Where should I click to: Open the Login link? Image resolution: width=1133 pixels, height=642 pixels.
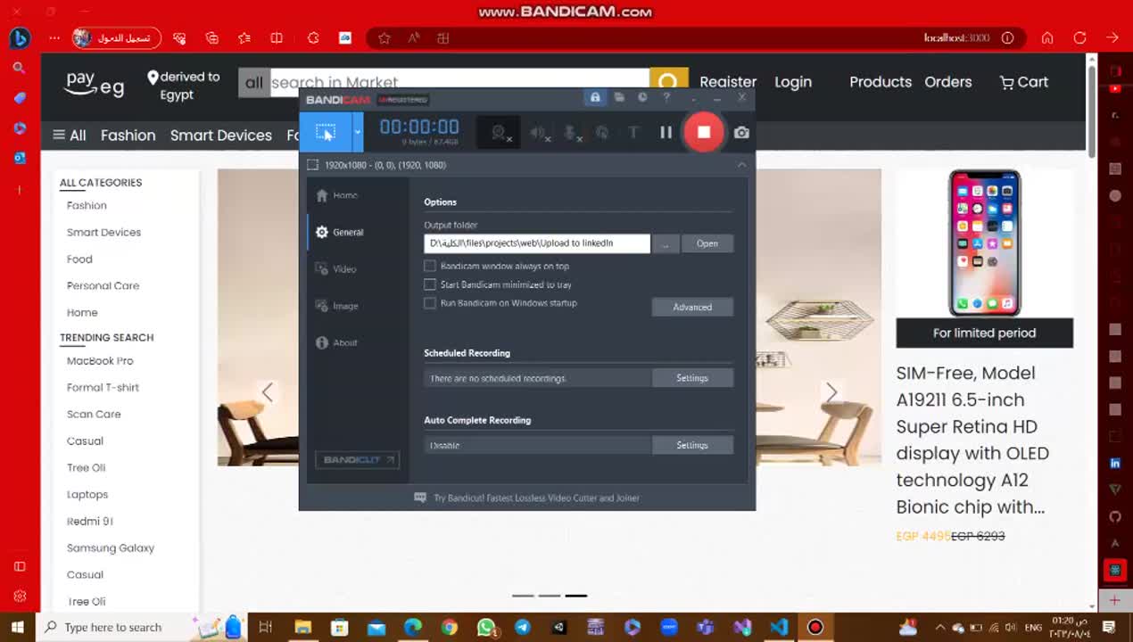[x=793, y=81]
